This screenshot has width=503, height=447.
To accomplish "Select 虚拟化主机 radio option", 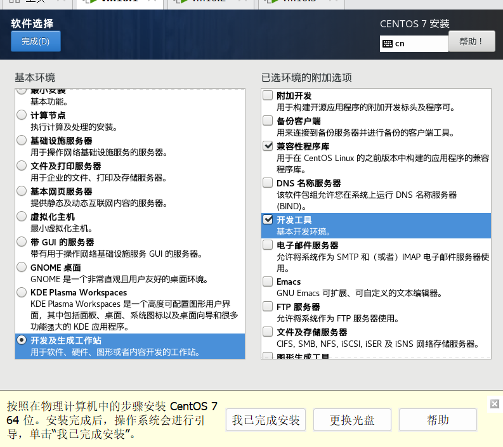I will [x=22, y=216].
